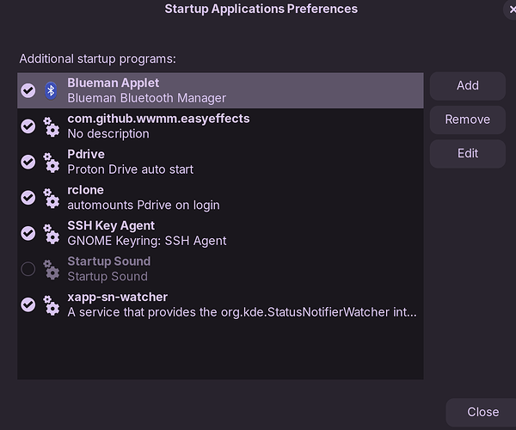Click the gear icon next to Pdrive
Screen dimensions: 516x430
(51, 162)
